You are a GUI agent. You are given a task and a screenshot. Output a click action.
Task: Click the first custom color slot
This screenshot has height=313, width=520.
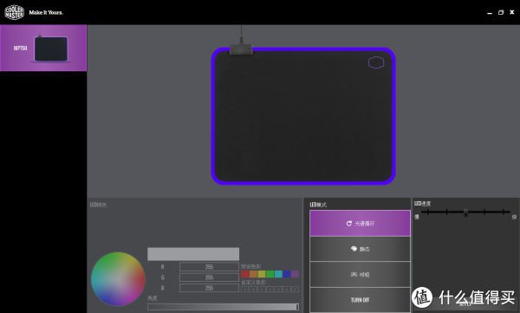tap(244, 289)
